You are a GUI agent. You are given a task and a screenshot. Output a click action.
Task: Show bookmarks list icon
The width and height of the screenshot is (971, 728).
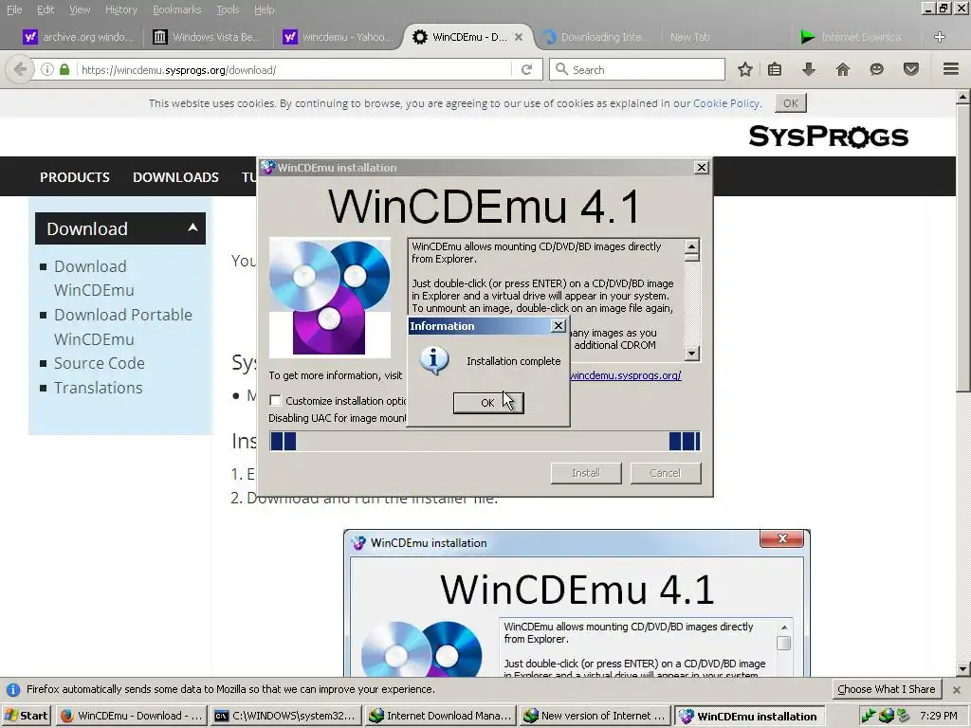775,69
